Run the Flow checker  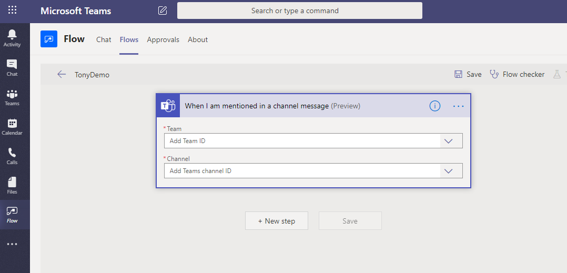[517, 74]
